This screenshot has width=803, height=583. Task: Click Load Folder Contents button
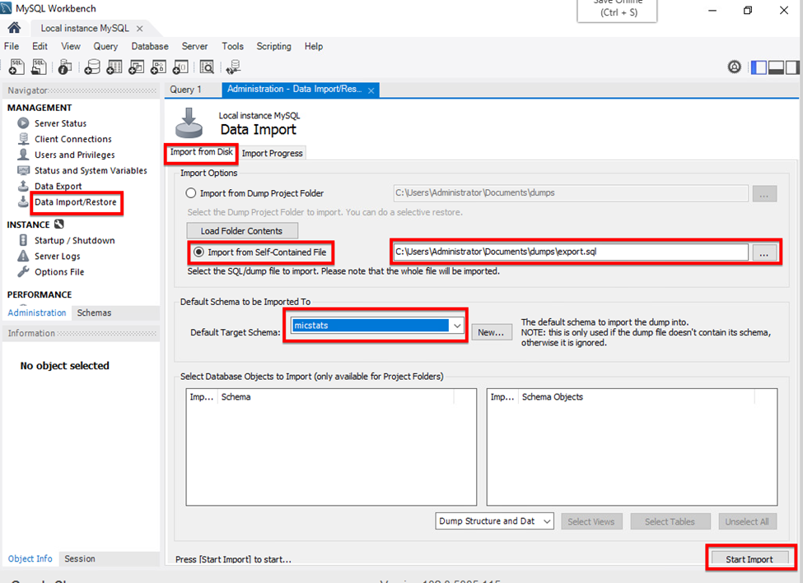pyautogui.click(x=241, y=230)
